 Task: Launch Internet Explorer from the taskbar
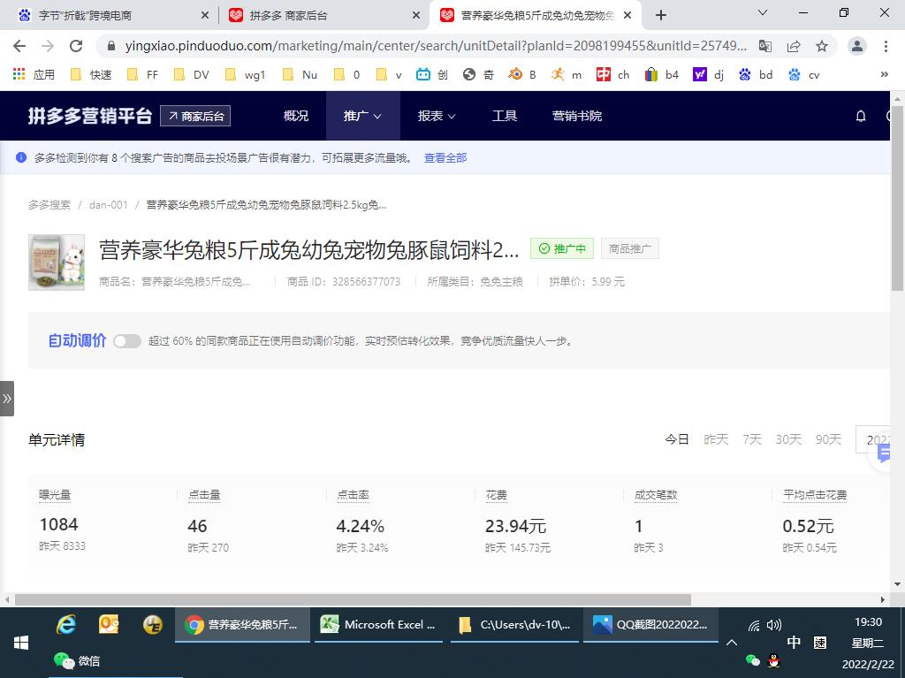(x=65, y=624)
